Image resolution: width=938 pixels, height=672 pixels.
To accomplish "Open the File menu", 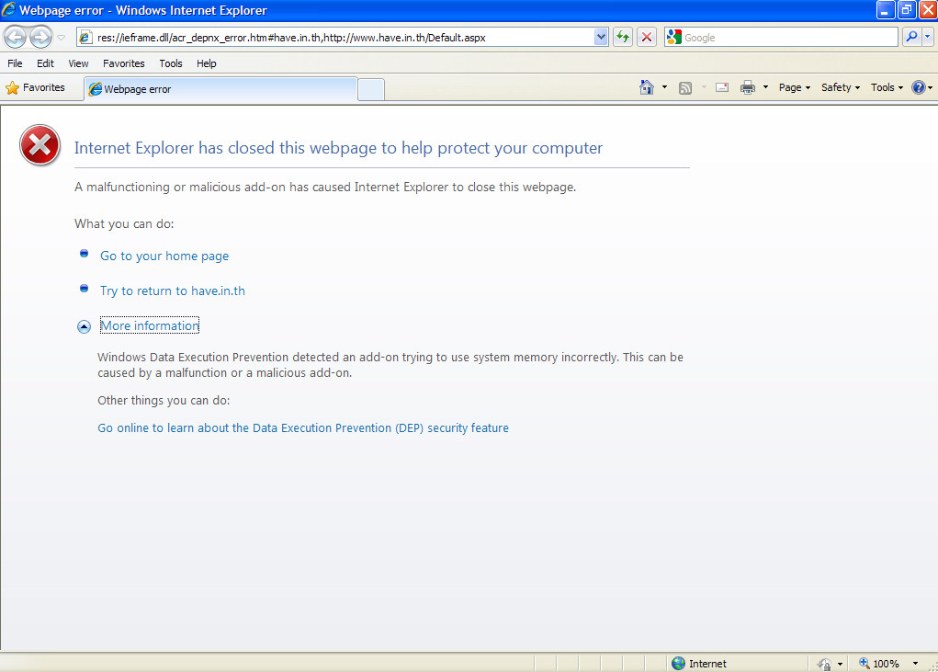I will [x=15, y=63].
